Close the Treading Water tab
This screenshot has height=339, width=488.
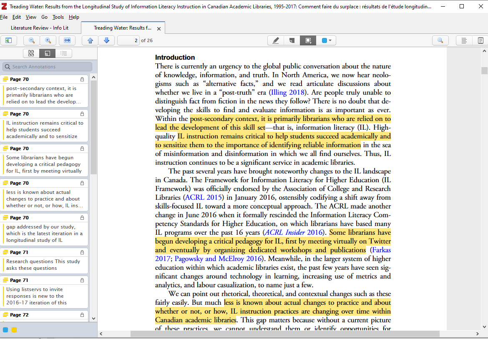159,29
